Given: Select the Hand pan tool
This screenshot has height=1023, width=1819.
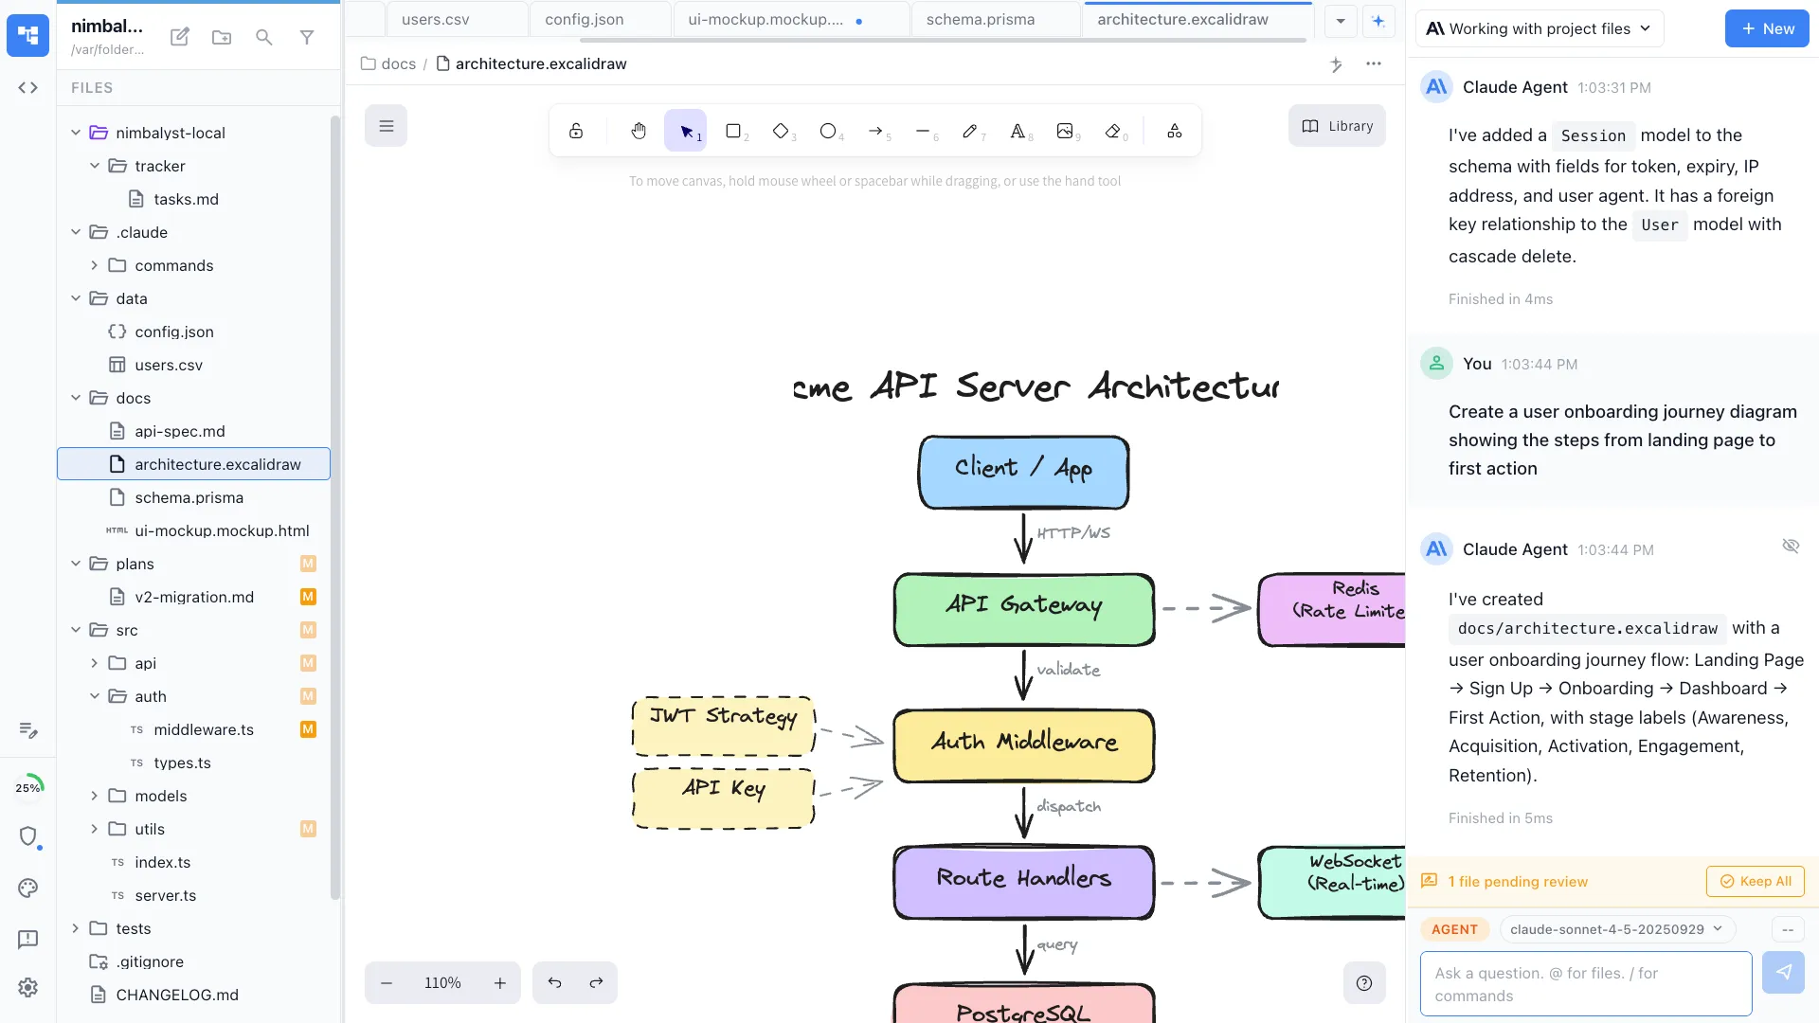Looking at the screenshot, I should point(639,130).
